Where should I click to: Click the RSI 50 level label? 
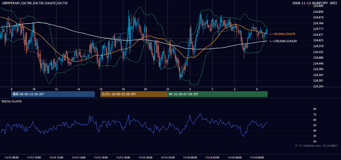click(x=315, y=125)
